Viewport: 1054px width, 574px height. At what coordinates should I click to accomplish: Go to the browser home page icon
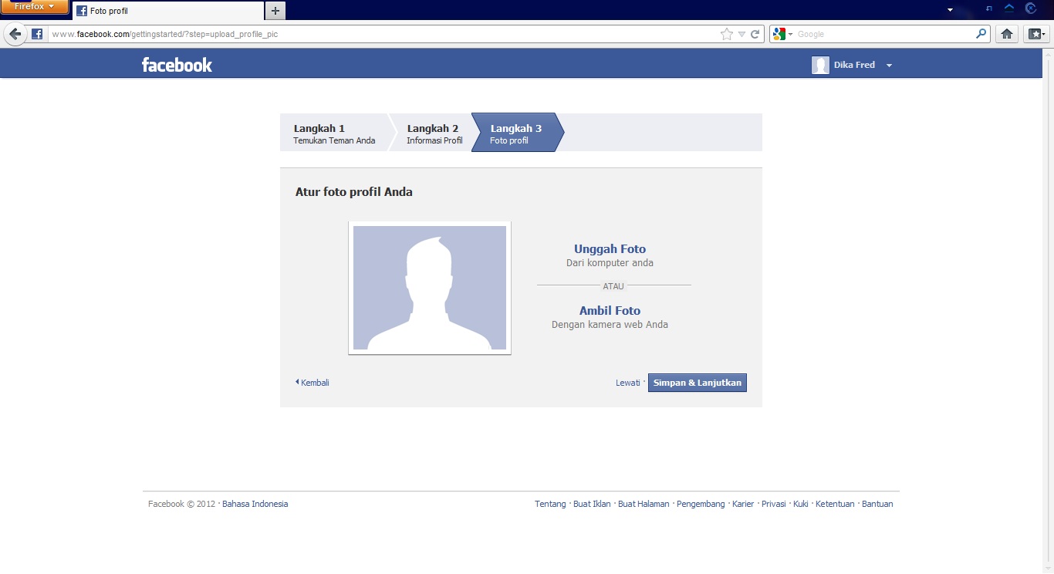tap(1006, 34)
